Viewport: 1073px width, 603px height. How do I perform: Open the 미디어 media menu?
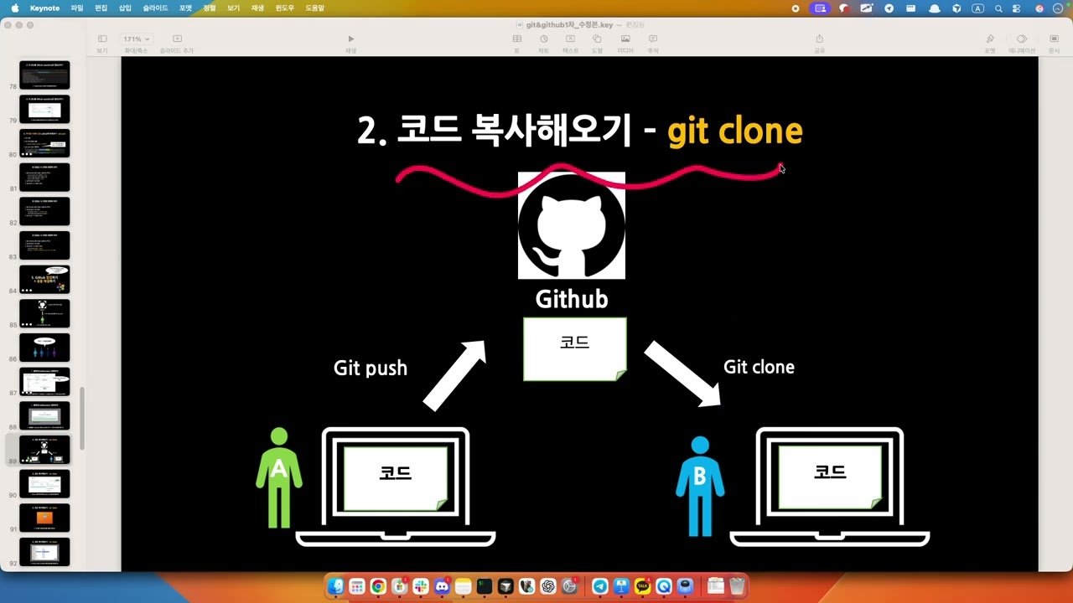coord(625,39)
